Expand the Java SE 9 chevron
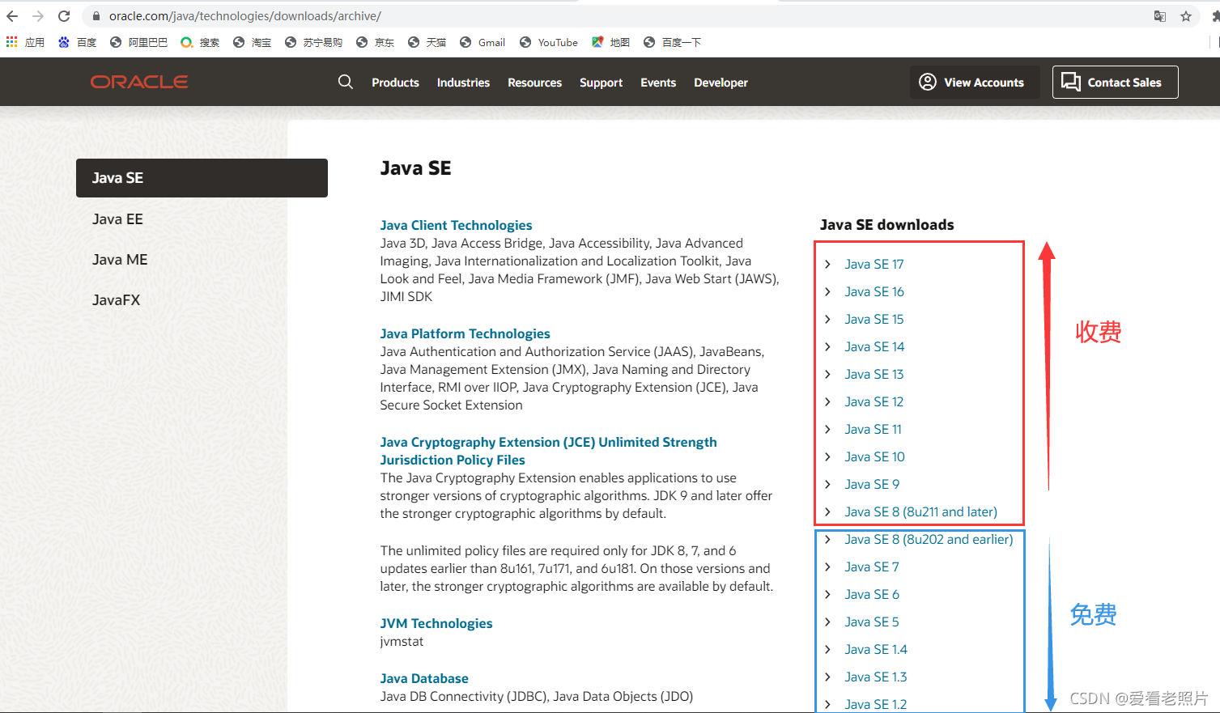 (x=827, y=484)
